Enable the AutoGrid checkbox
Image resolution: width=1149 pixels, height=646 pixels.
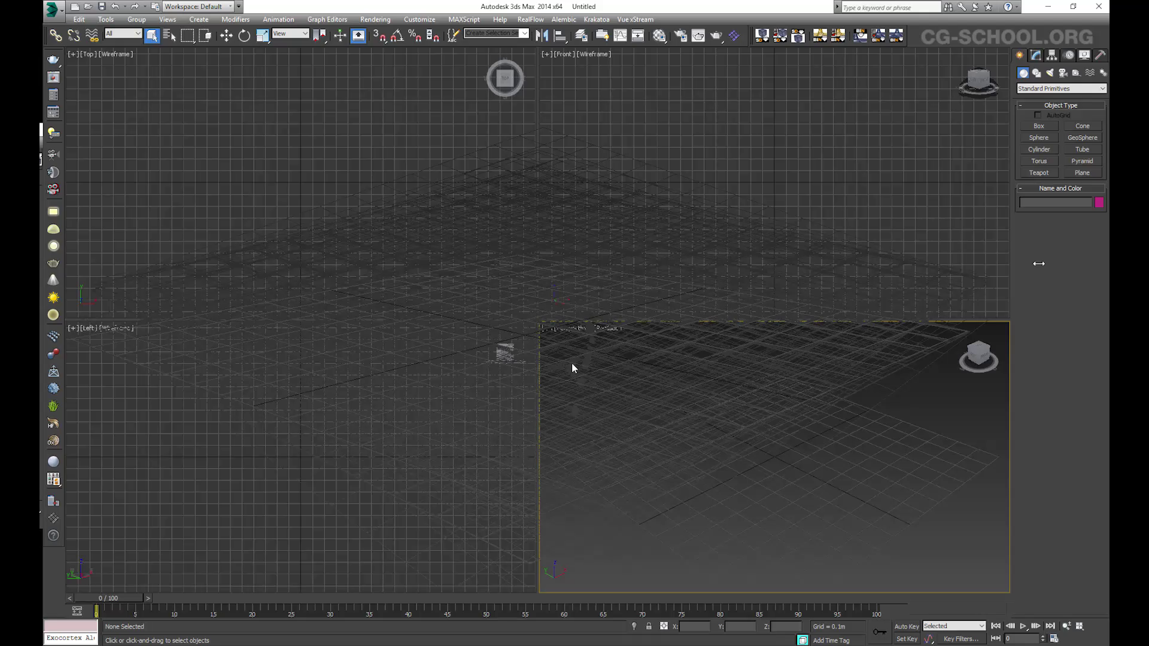pyautogui.click(x=1038, y=115)
